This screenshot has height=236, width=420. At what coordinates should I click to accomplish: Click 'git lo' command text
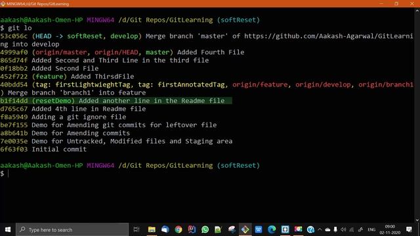pyautogui.click(x=20, y=28)
